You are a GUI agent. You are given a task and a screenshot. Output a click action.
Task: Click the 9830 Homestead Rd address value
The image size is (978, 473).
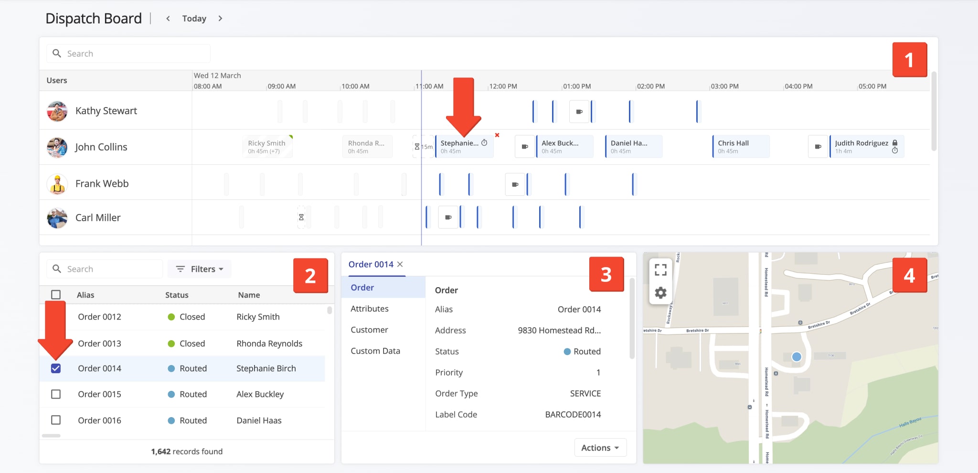coord(559,330)
